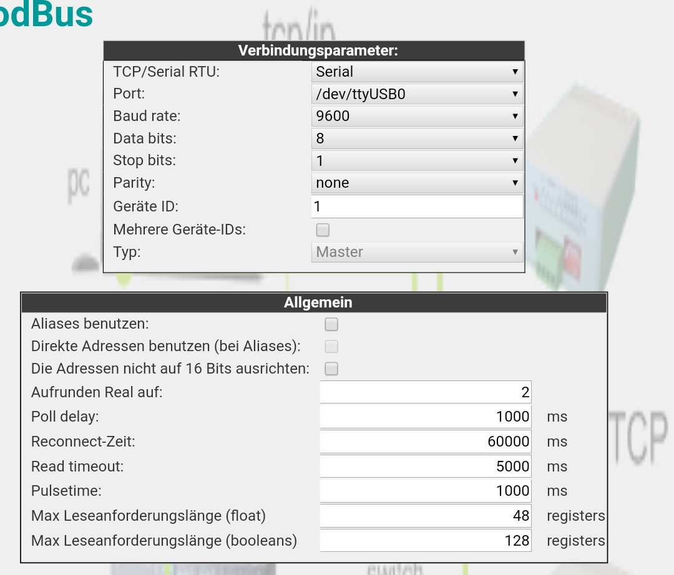Click Max Leseanforderungslänge (booleans) field
The width and height of the screenshot is (674, 575).
[x=426, y=541]
